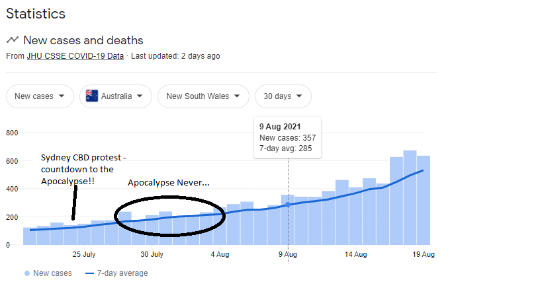Click the Australian flag icon

click(x=92, y=96)
